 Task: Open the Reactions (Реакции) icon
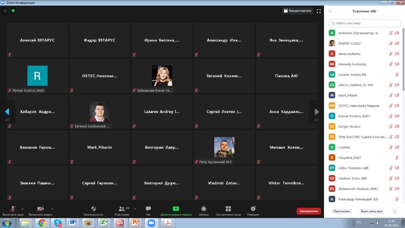(253, 209)
